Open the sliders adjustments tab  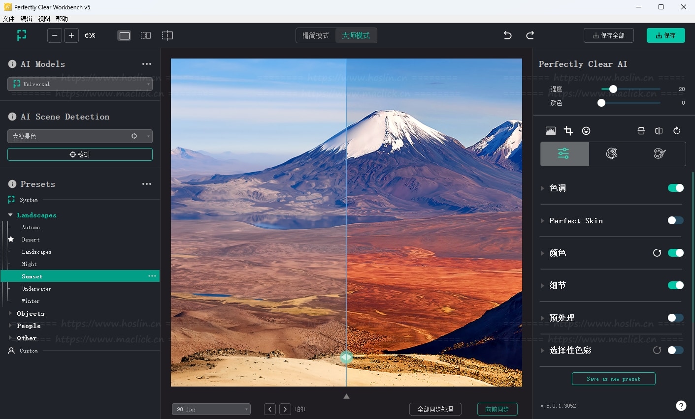click(564, 153)
